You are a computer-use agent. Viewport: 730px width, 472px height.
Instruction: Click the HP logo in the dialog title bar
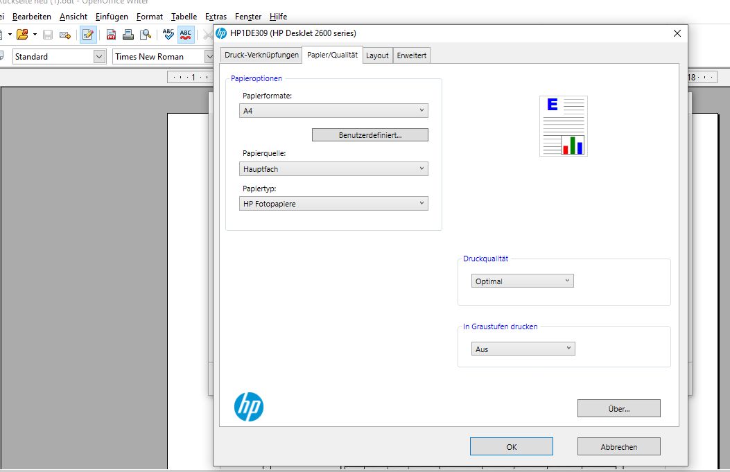[221, 33]
